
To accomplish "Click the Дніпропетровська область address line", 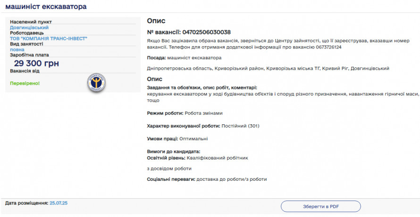I will [268, 69].
